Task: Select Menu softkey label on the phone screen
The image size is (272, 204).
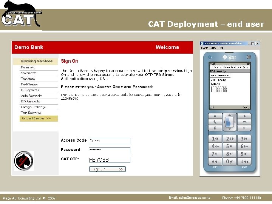Action: point(246,108)
